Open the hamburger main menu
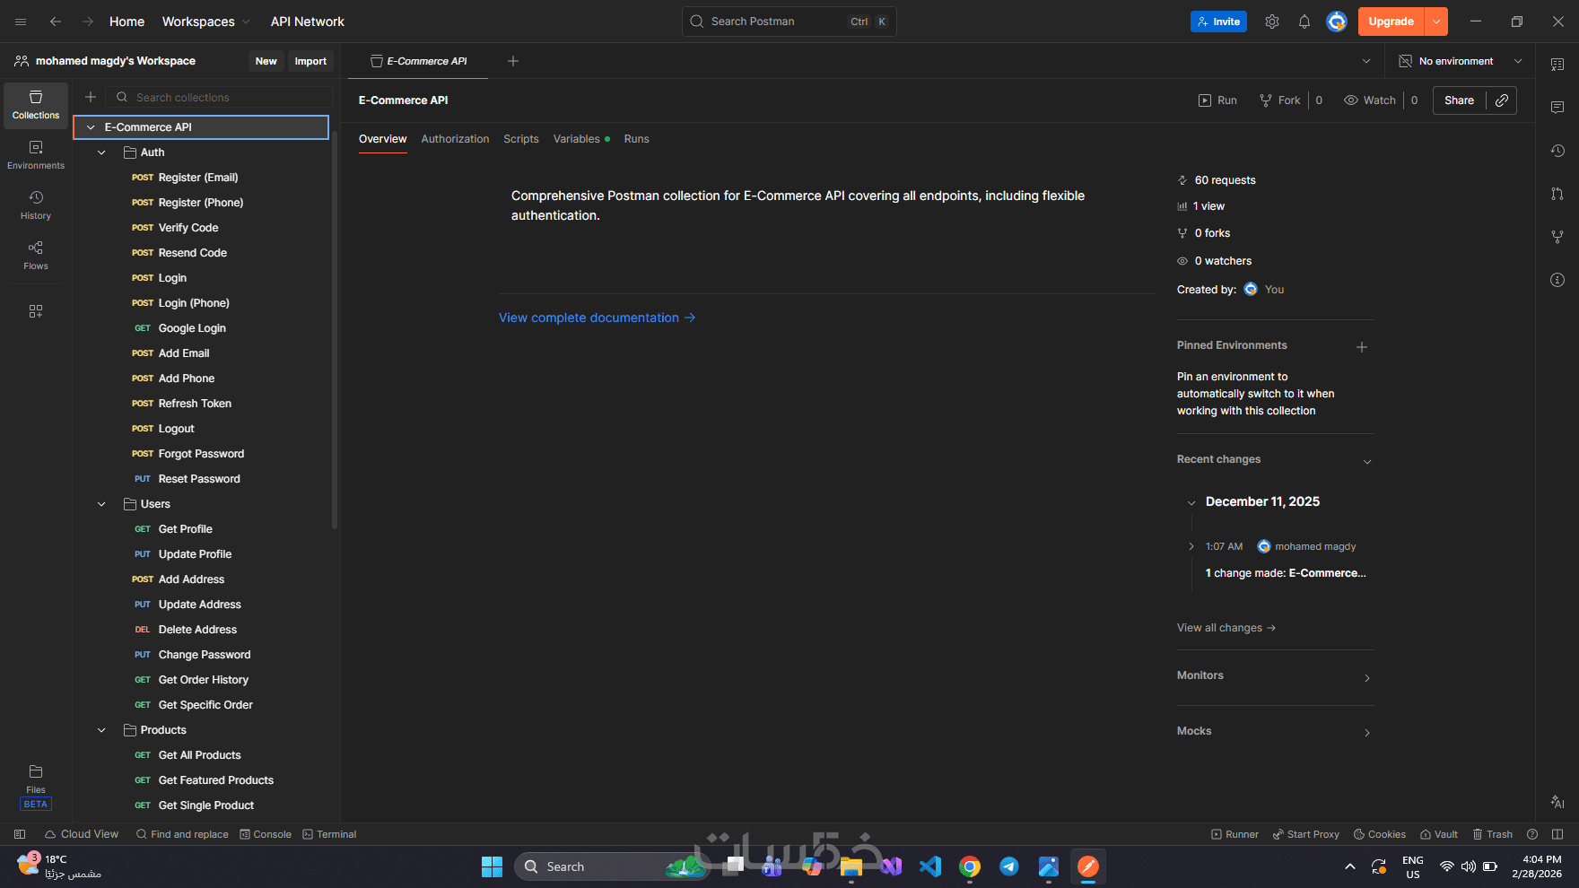The height and width of the screenshot is (888, 1579). 21,22
